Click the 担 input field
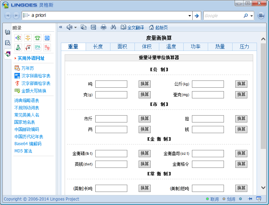269x205 pixels. pyautogui.click(x=208, y=119)
